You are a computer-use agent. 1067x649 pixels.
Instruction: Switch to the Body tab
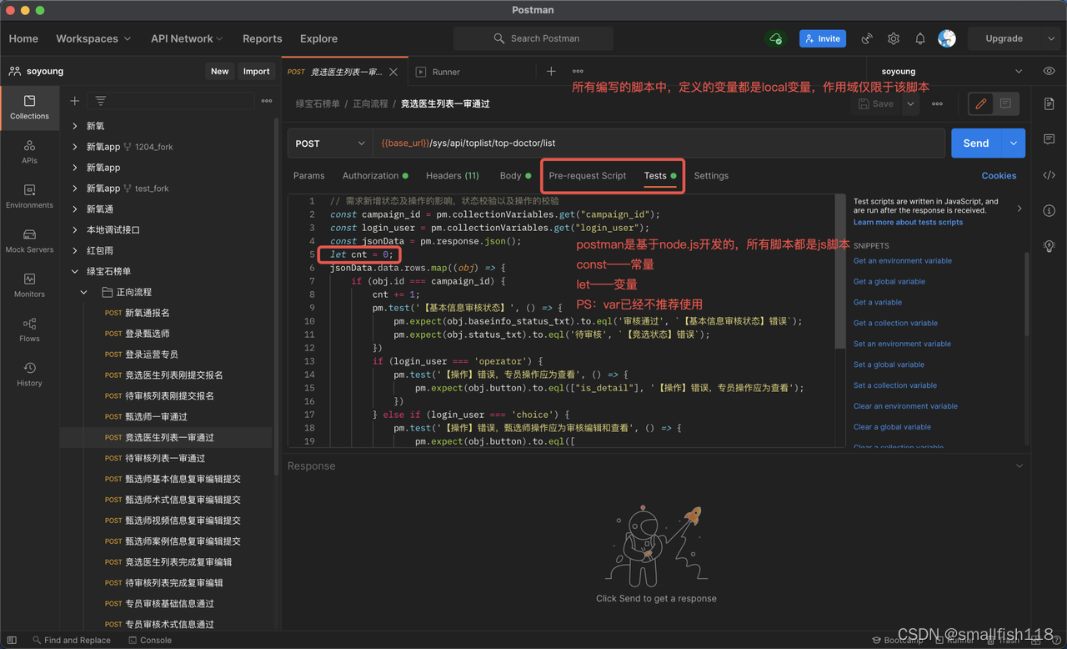point(515,176)
